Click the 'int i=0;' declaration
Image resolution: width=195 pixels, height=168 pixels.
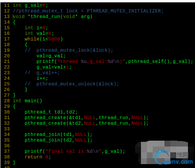[x=36, y=28]
